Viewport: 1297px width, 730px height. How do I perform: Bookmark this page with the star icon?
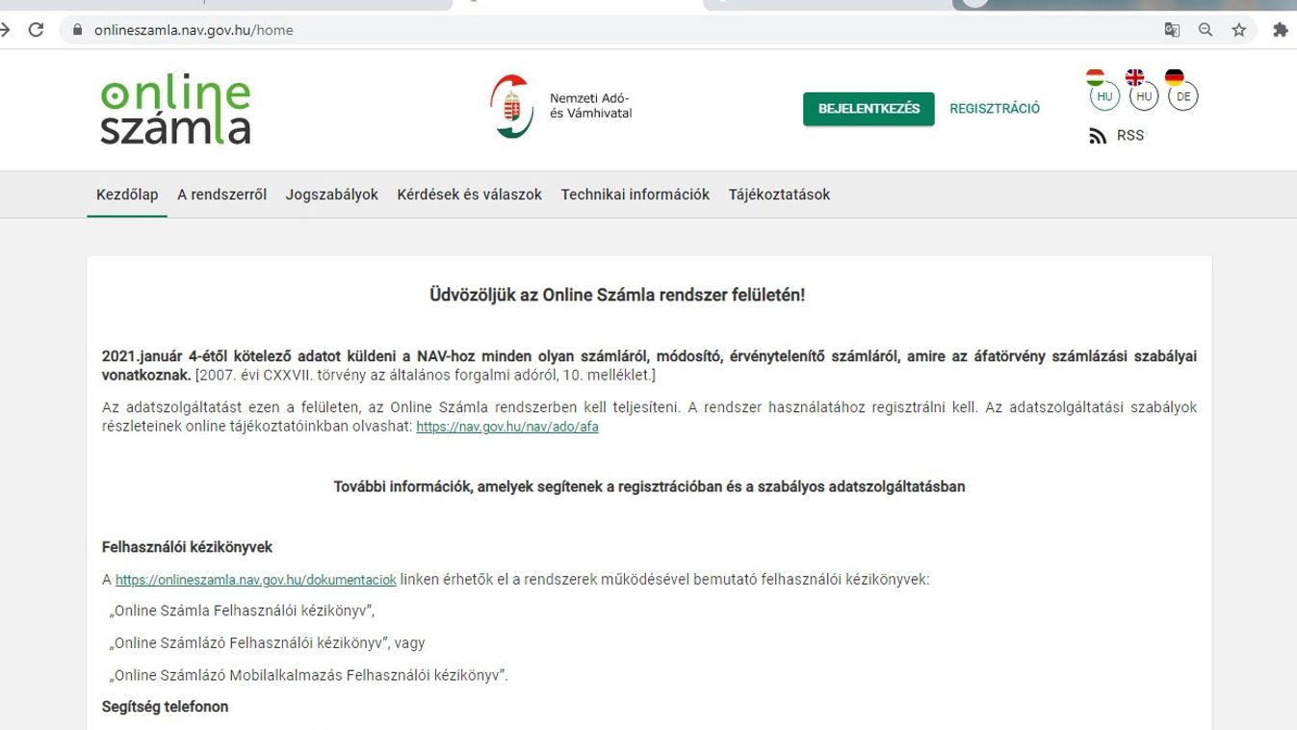click(1239, 30)
